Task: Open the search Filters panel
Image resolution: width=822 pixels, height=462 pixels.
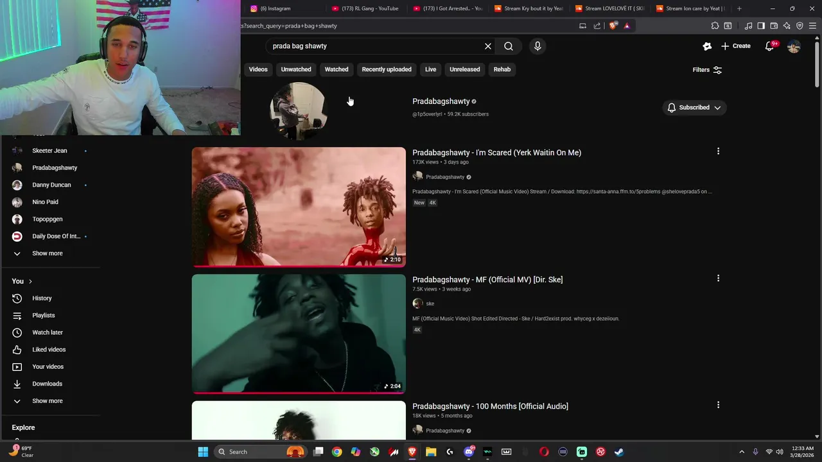Action: [x=707, y=70]
